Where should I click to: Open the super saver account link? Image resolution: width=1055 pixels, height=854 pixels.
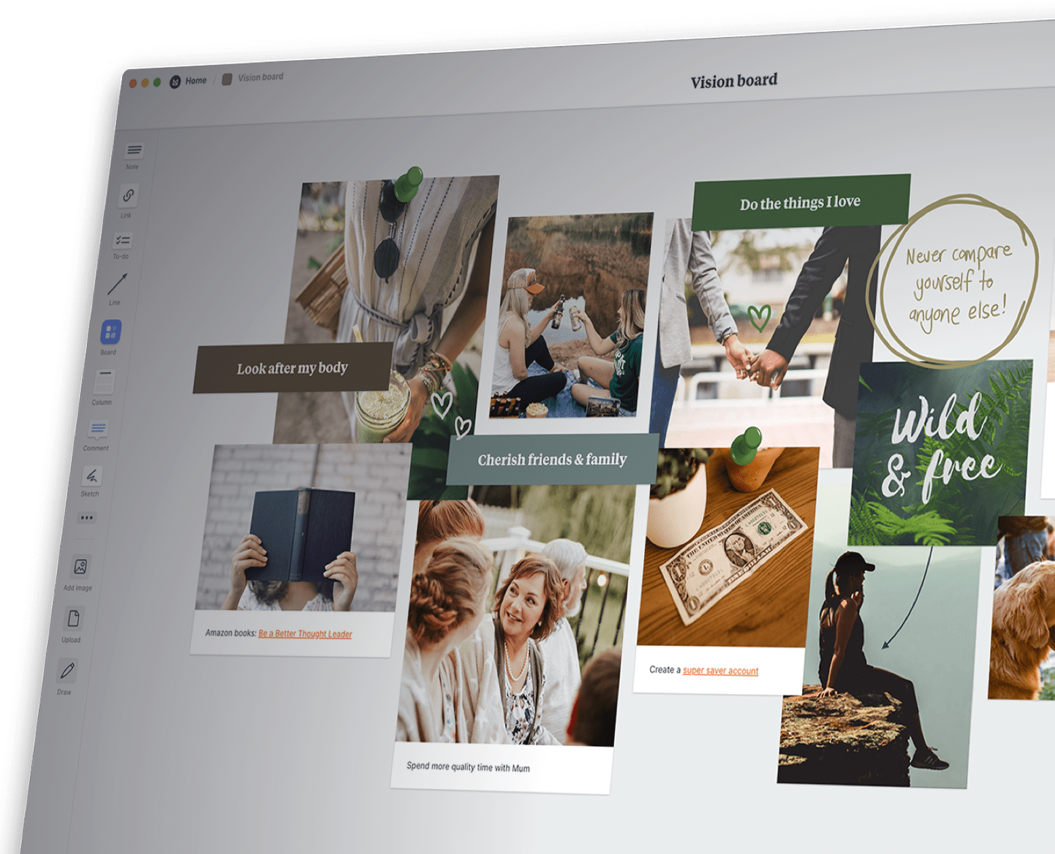tap(721, 671)
